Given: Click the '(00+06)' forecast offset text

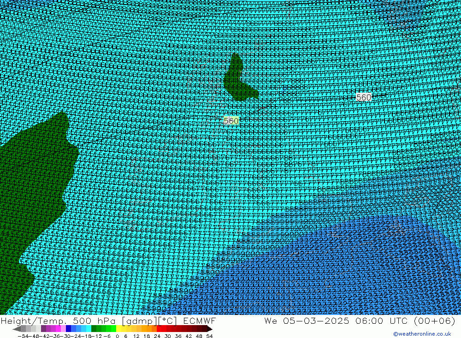Looking at the screenshot, I should click(x=434, y=320).
